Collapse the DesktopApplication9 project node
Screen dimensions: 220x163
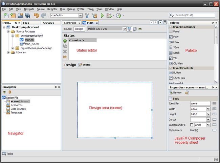click(4, 27)
